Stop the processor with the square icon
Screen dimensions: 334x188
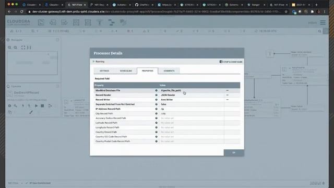(x=42, y=105)
